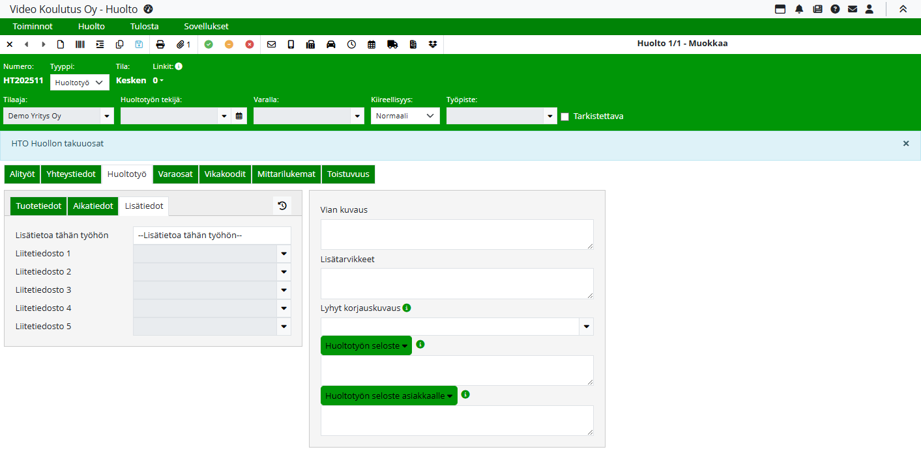
Task: Click the history icon in Lisätiedot panel
Action: 282,206
